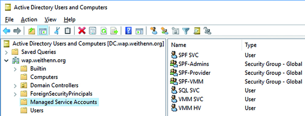Open Help via blue question mark icon
This screenshot has height=116, width=305.
[129, 31]
